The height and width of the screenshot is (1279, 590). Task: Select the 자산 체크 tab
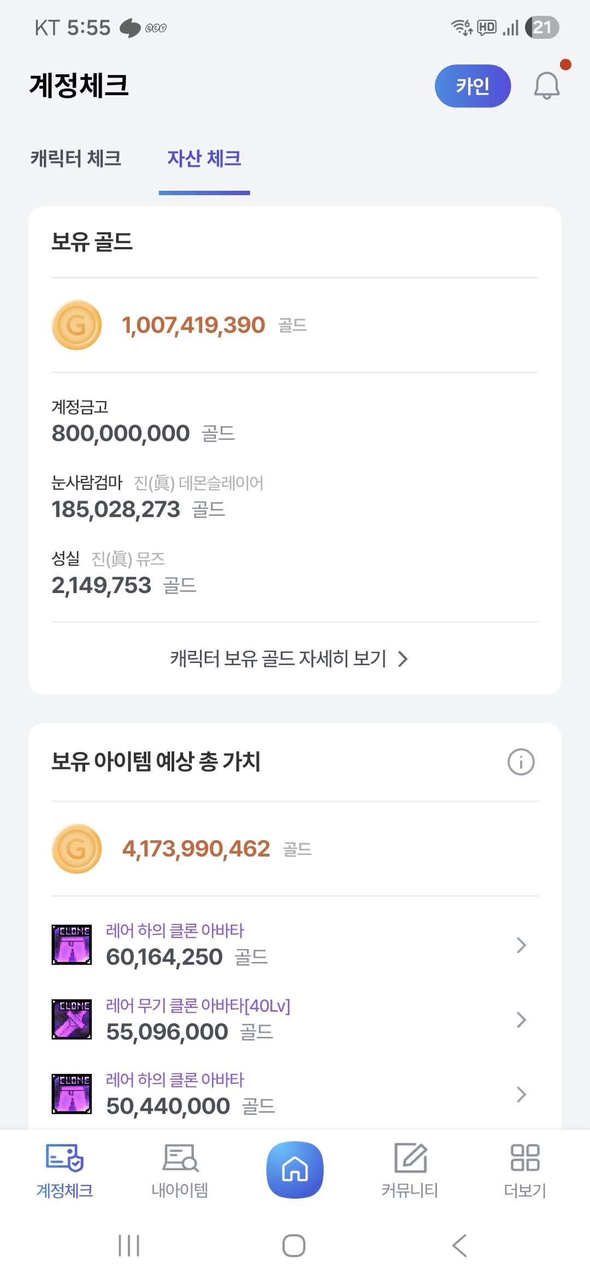[204, 159]
